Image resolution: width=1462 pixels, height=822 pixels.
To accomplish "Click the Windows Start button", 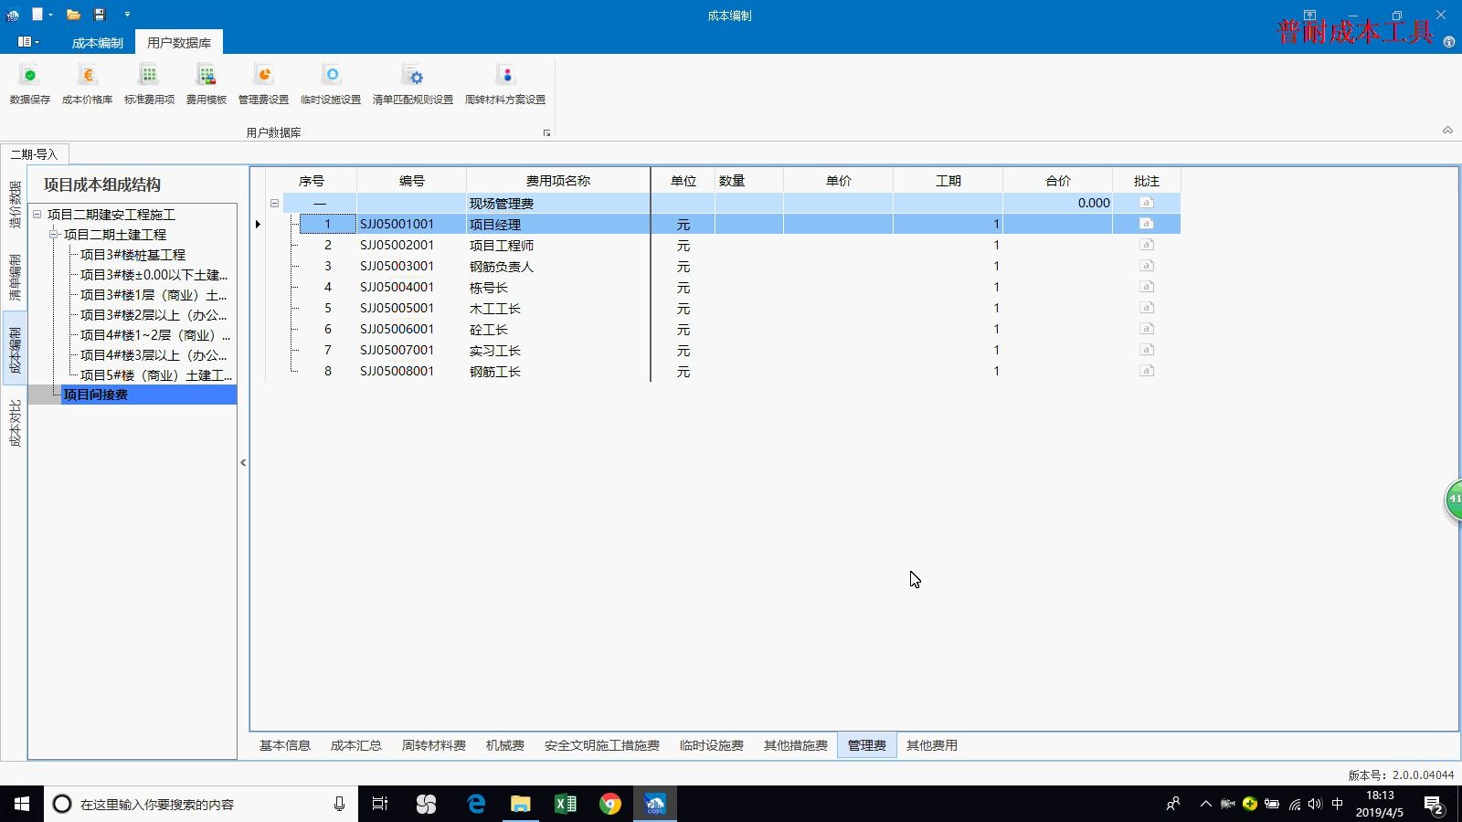I will tap(22, 804).
